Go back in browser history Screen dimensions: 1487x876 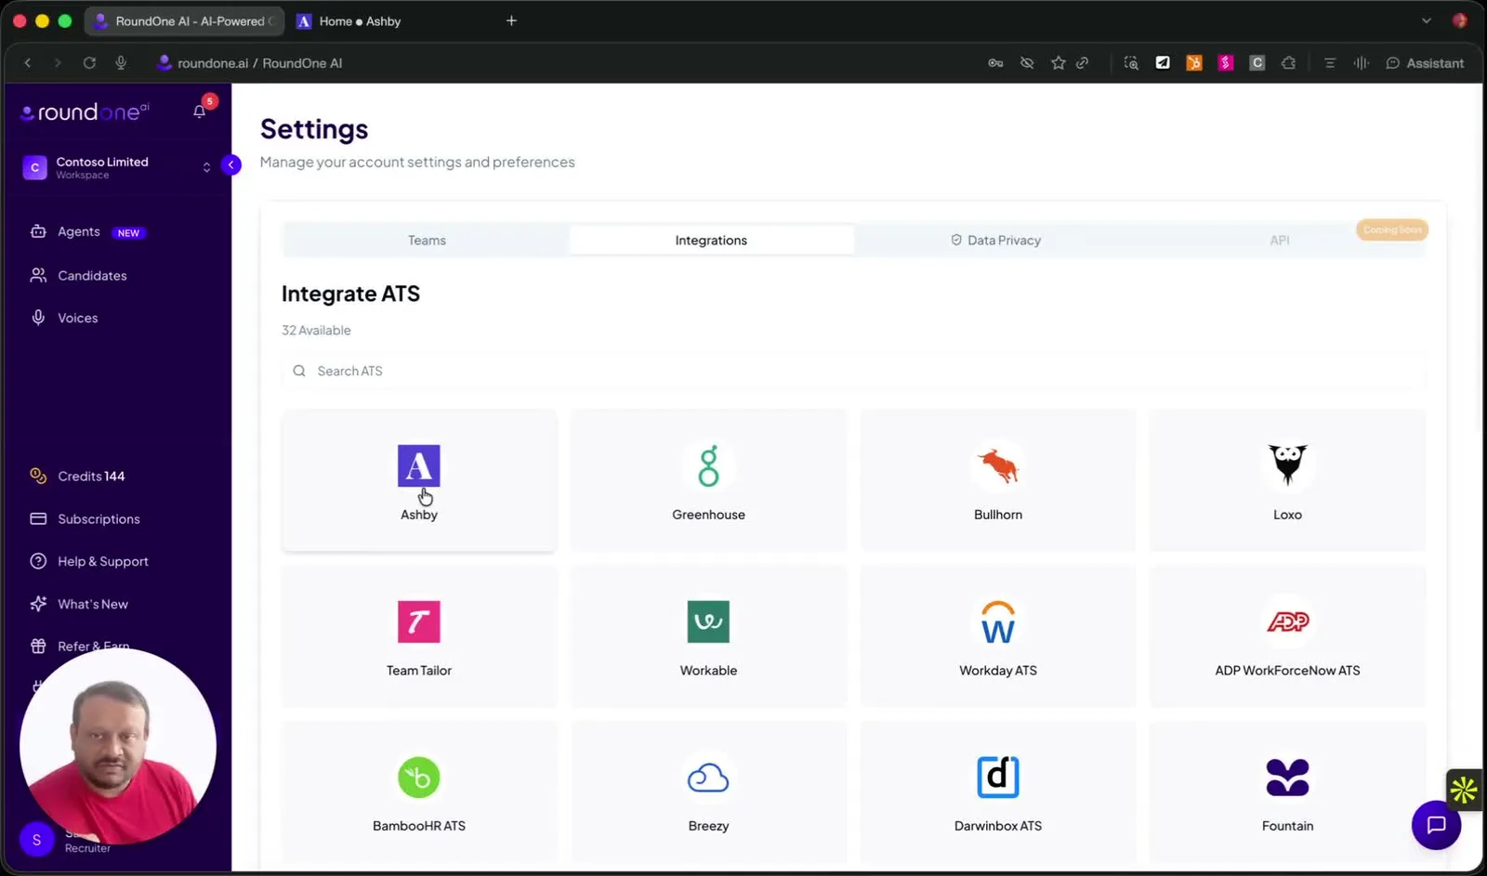(28, 63)
